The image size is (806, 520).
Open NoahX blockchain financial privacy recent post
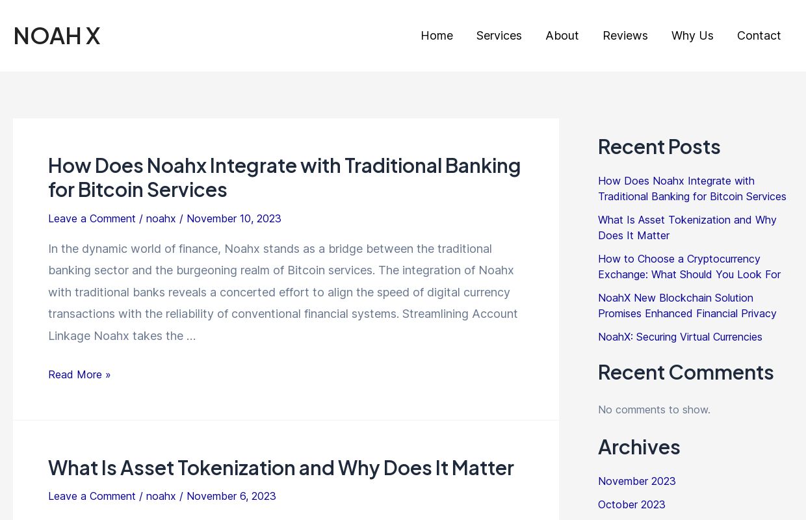(x=687, y=305)
